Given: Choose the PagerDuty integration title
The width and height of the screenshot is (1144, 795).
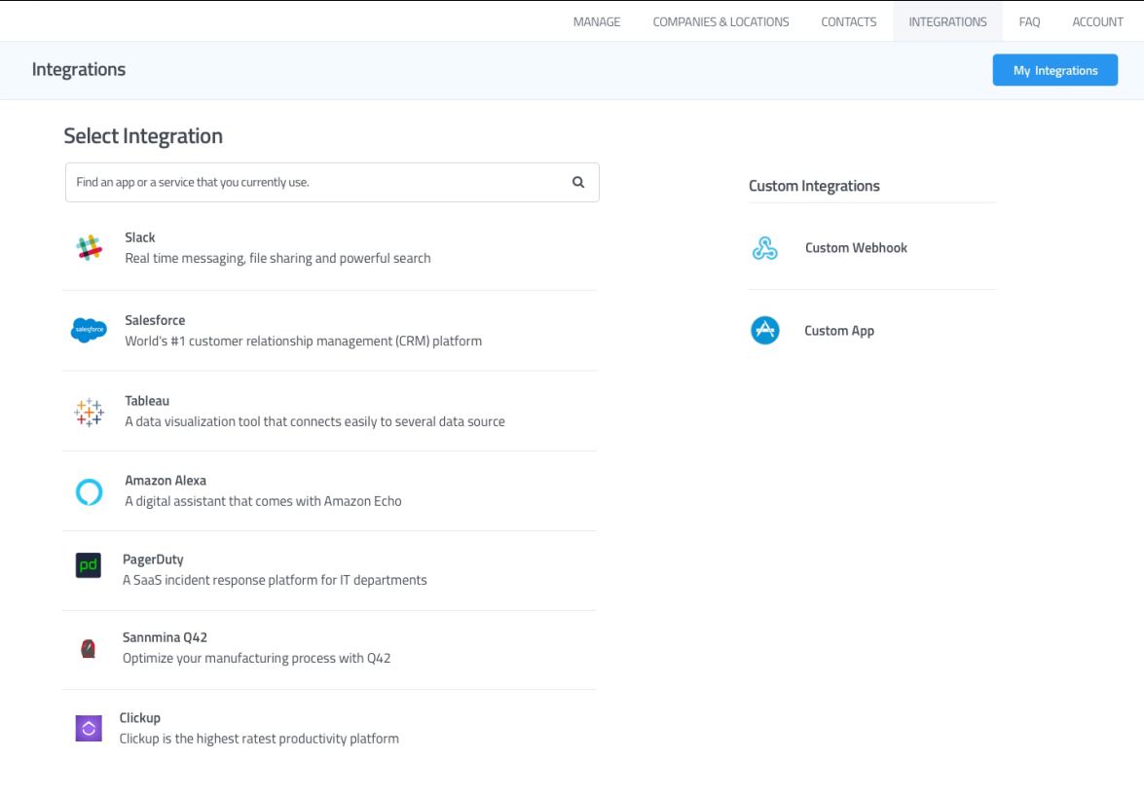Looking at the screenshot, I should point(153,560).
